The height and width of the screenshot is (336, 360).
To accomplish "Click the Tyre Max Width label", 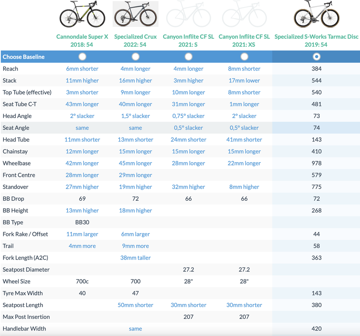I will (23, 293).
